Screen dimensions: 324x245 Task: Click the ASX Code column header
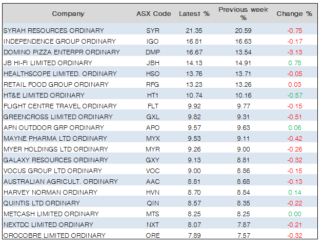(x=152, y=14)
